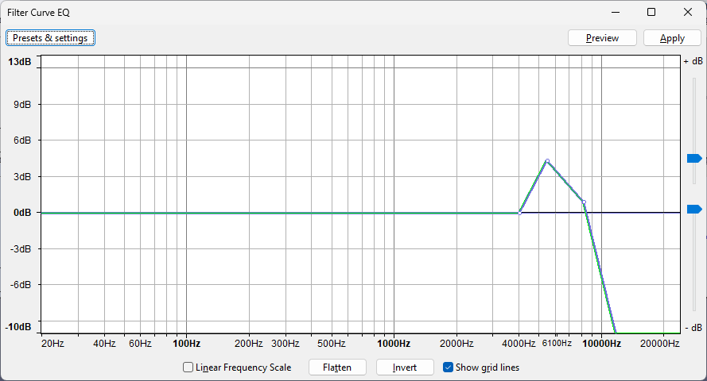
Task: Click the lower -dB range slider handle
Action: tap(694, 210)
